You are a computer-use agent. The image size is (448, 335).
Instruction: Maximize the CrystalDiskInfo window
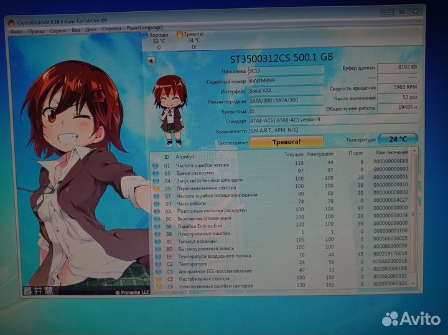pyautogui.click(x=401, y=12)
